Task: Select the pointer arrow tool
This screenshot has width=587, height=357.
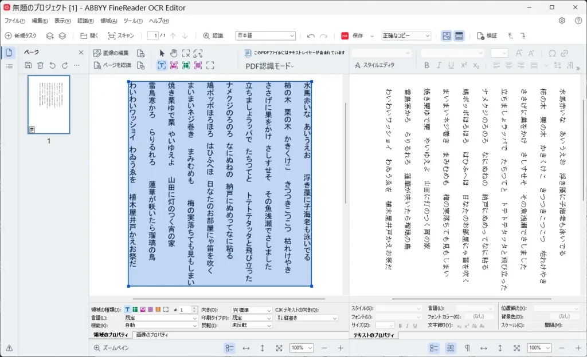Action: 162,53
